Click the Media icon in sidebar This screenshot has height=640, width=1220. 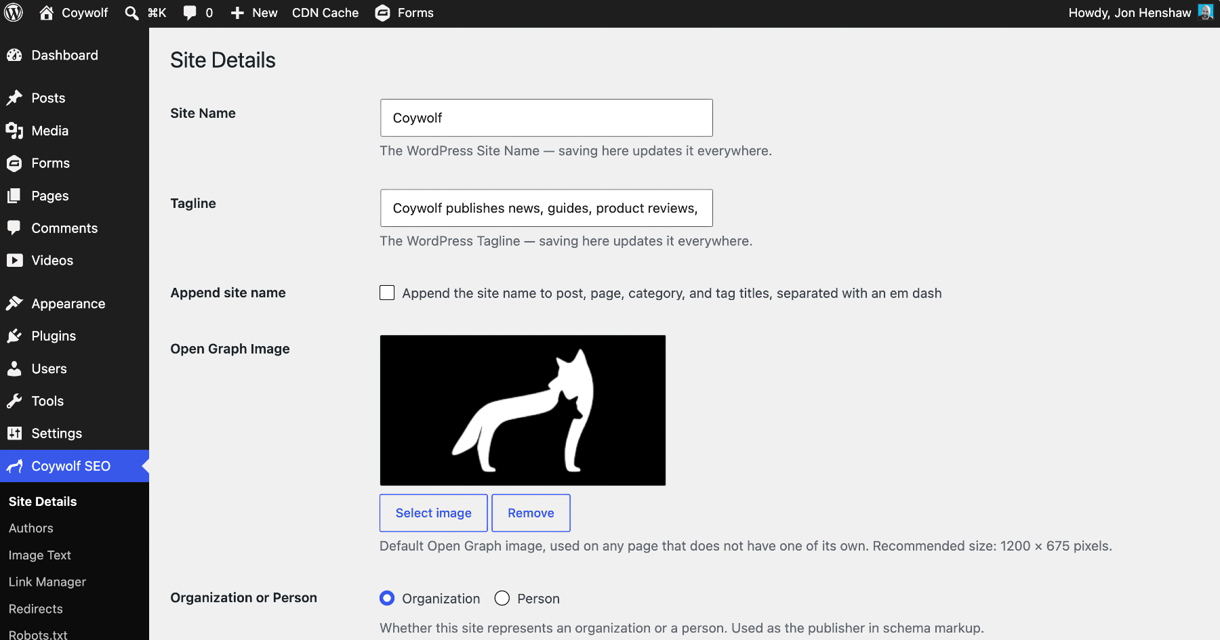click(14, 131)
